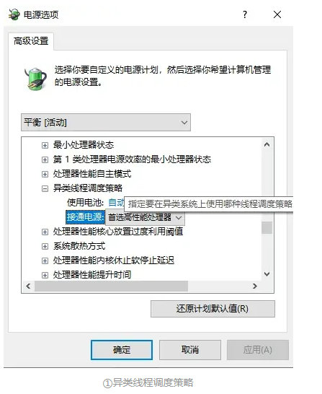This screenshot has width=322, height=394.
Task: Click the Power Options title bar icon
Action: [14, 14]
